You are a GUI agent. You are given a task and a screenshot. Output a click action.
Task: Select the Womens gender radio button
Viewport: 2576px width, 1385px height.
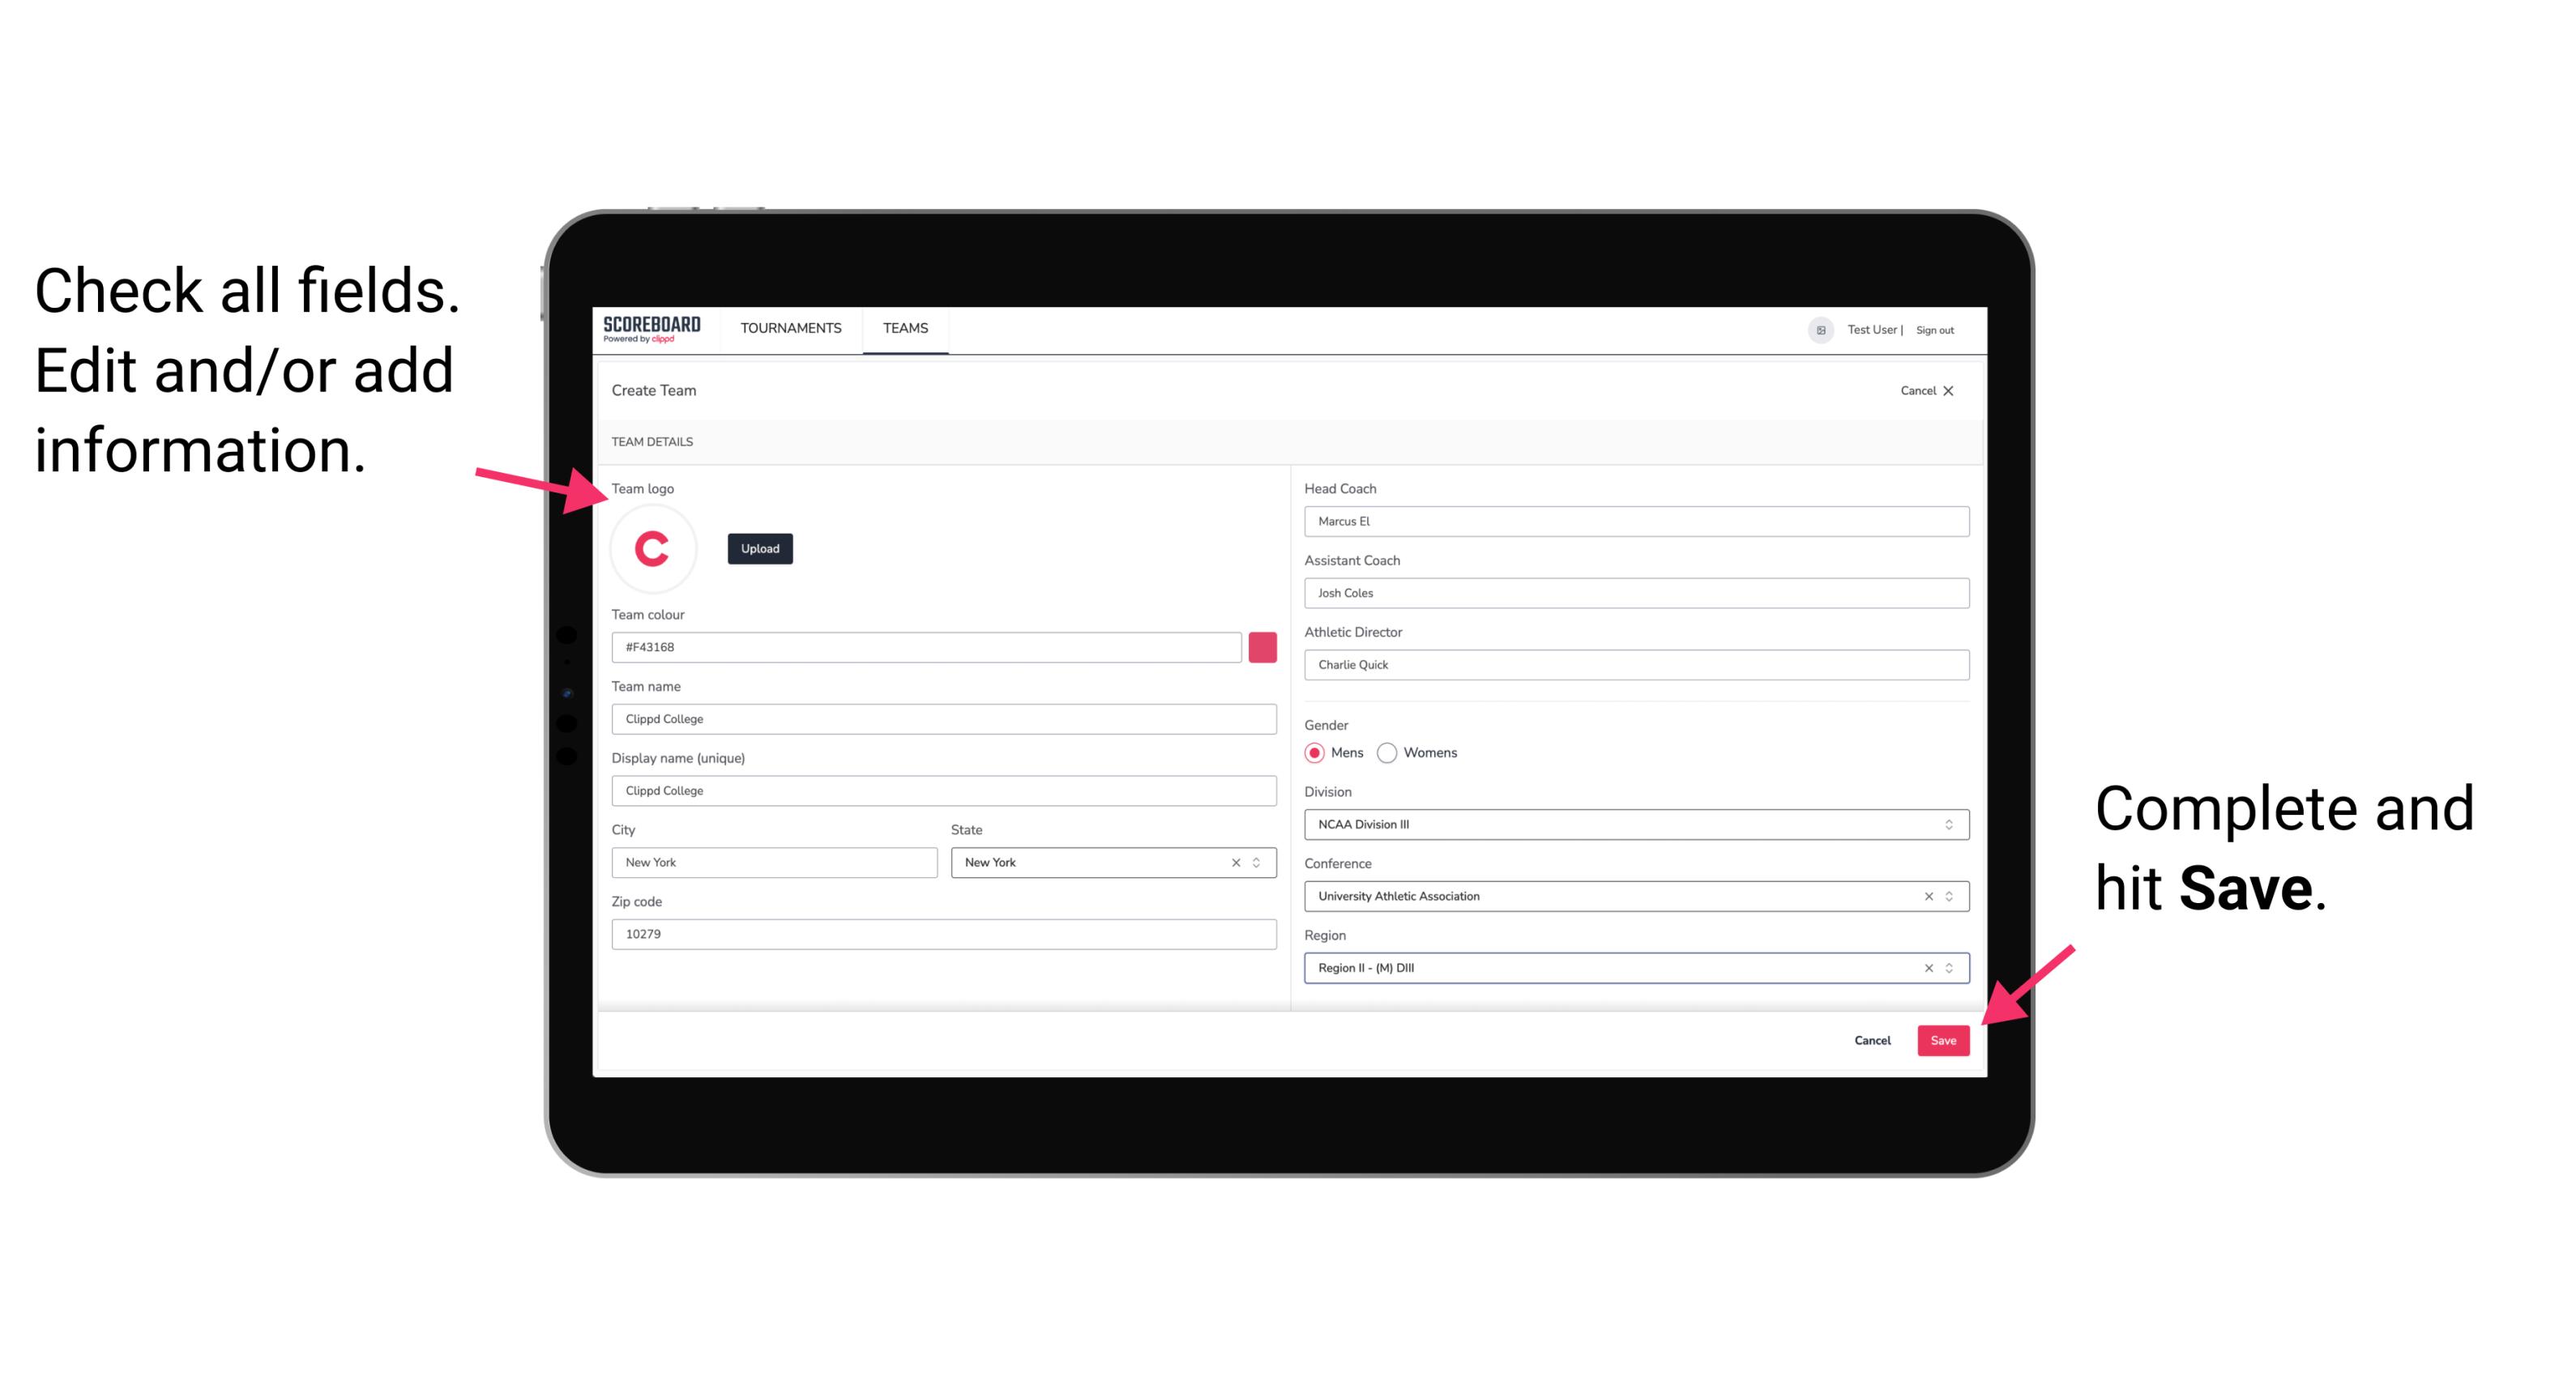[x=1391, y=752]
